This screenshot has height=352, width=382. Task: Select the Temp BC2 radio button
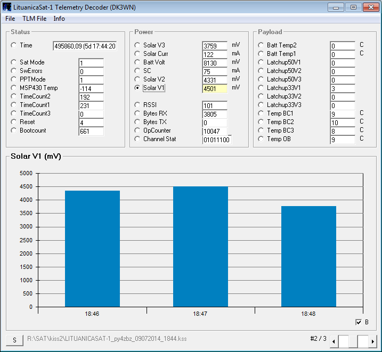pos(261,122)
